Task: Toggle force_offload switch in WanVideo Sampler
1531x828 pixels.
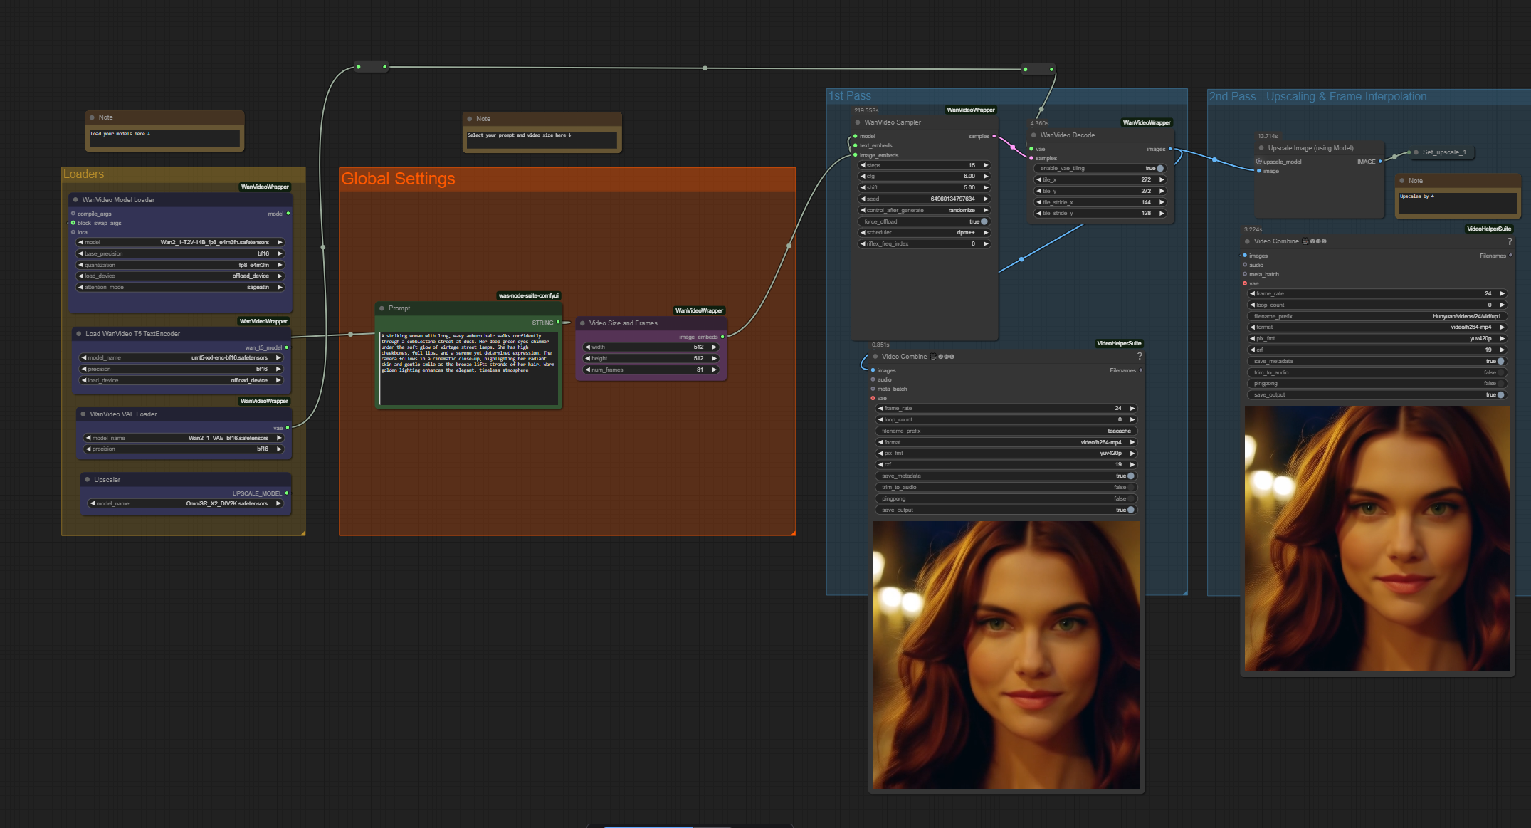Action: [x=984, y=221]
